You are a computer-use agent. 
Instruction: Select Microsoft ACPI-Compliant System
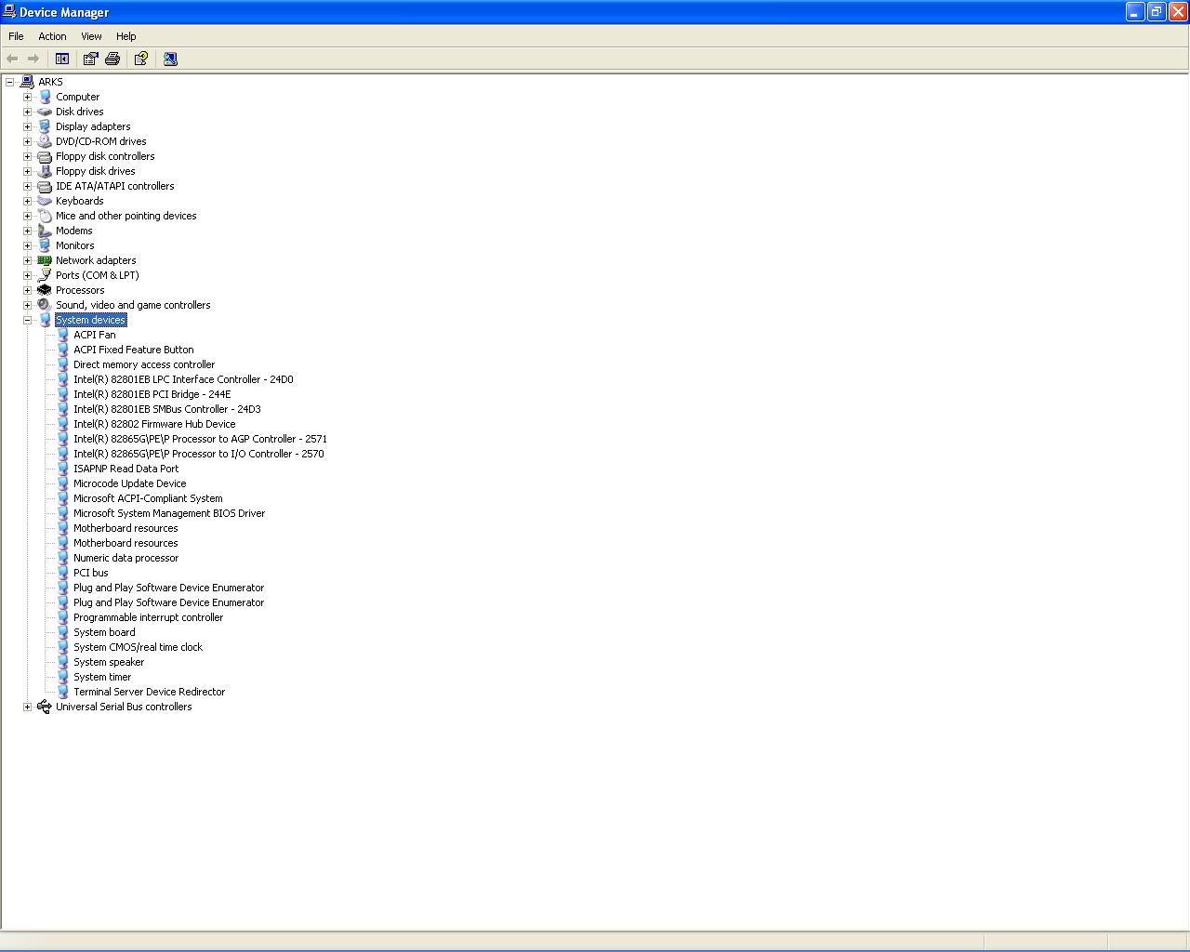coord(148,498)
